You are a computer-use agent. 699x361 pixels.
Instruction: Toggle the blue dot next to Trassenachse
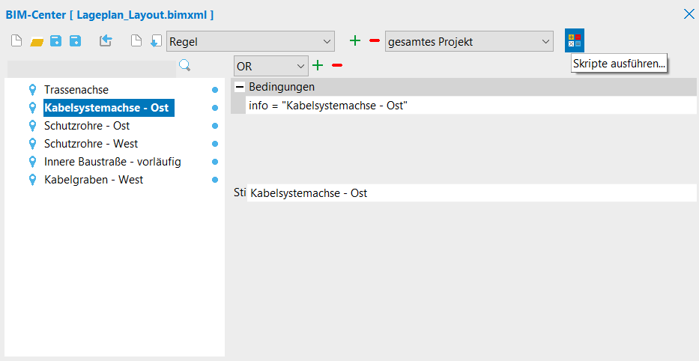coord(215,90)
